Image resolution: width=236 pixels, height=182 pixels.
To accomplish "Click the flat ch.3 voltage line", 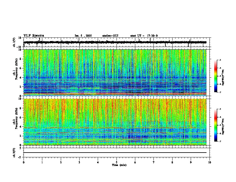I will tap(115, 153).
